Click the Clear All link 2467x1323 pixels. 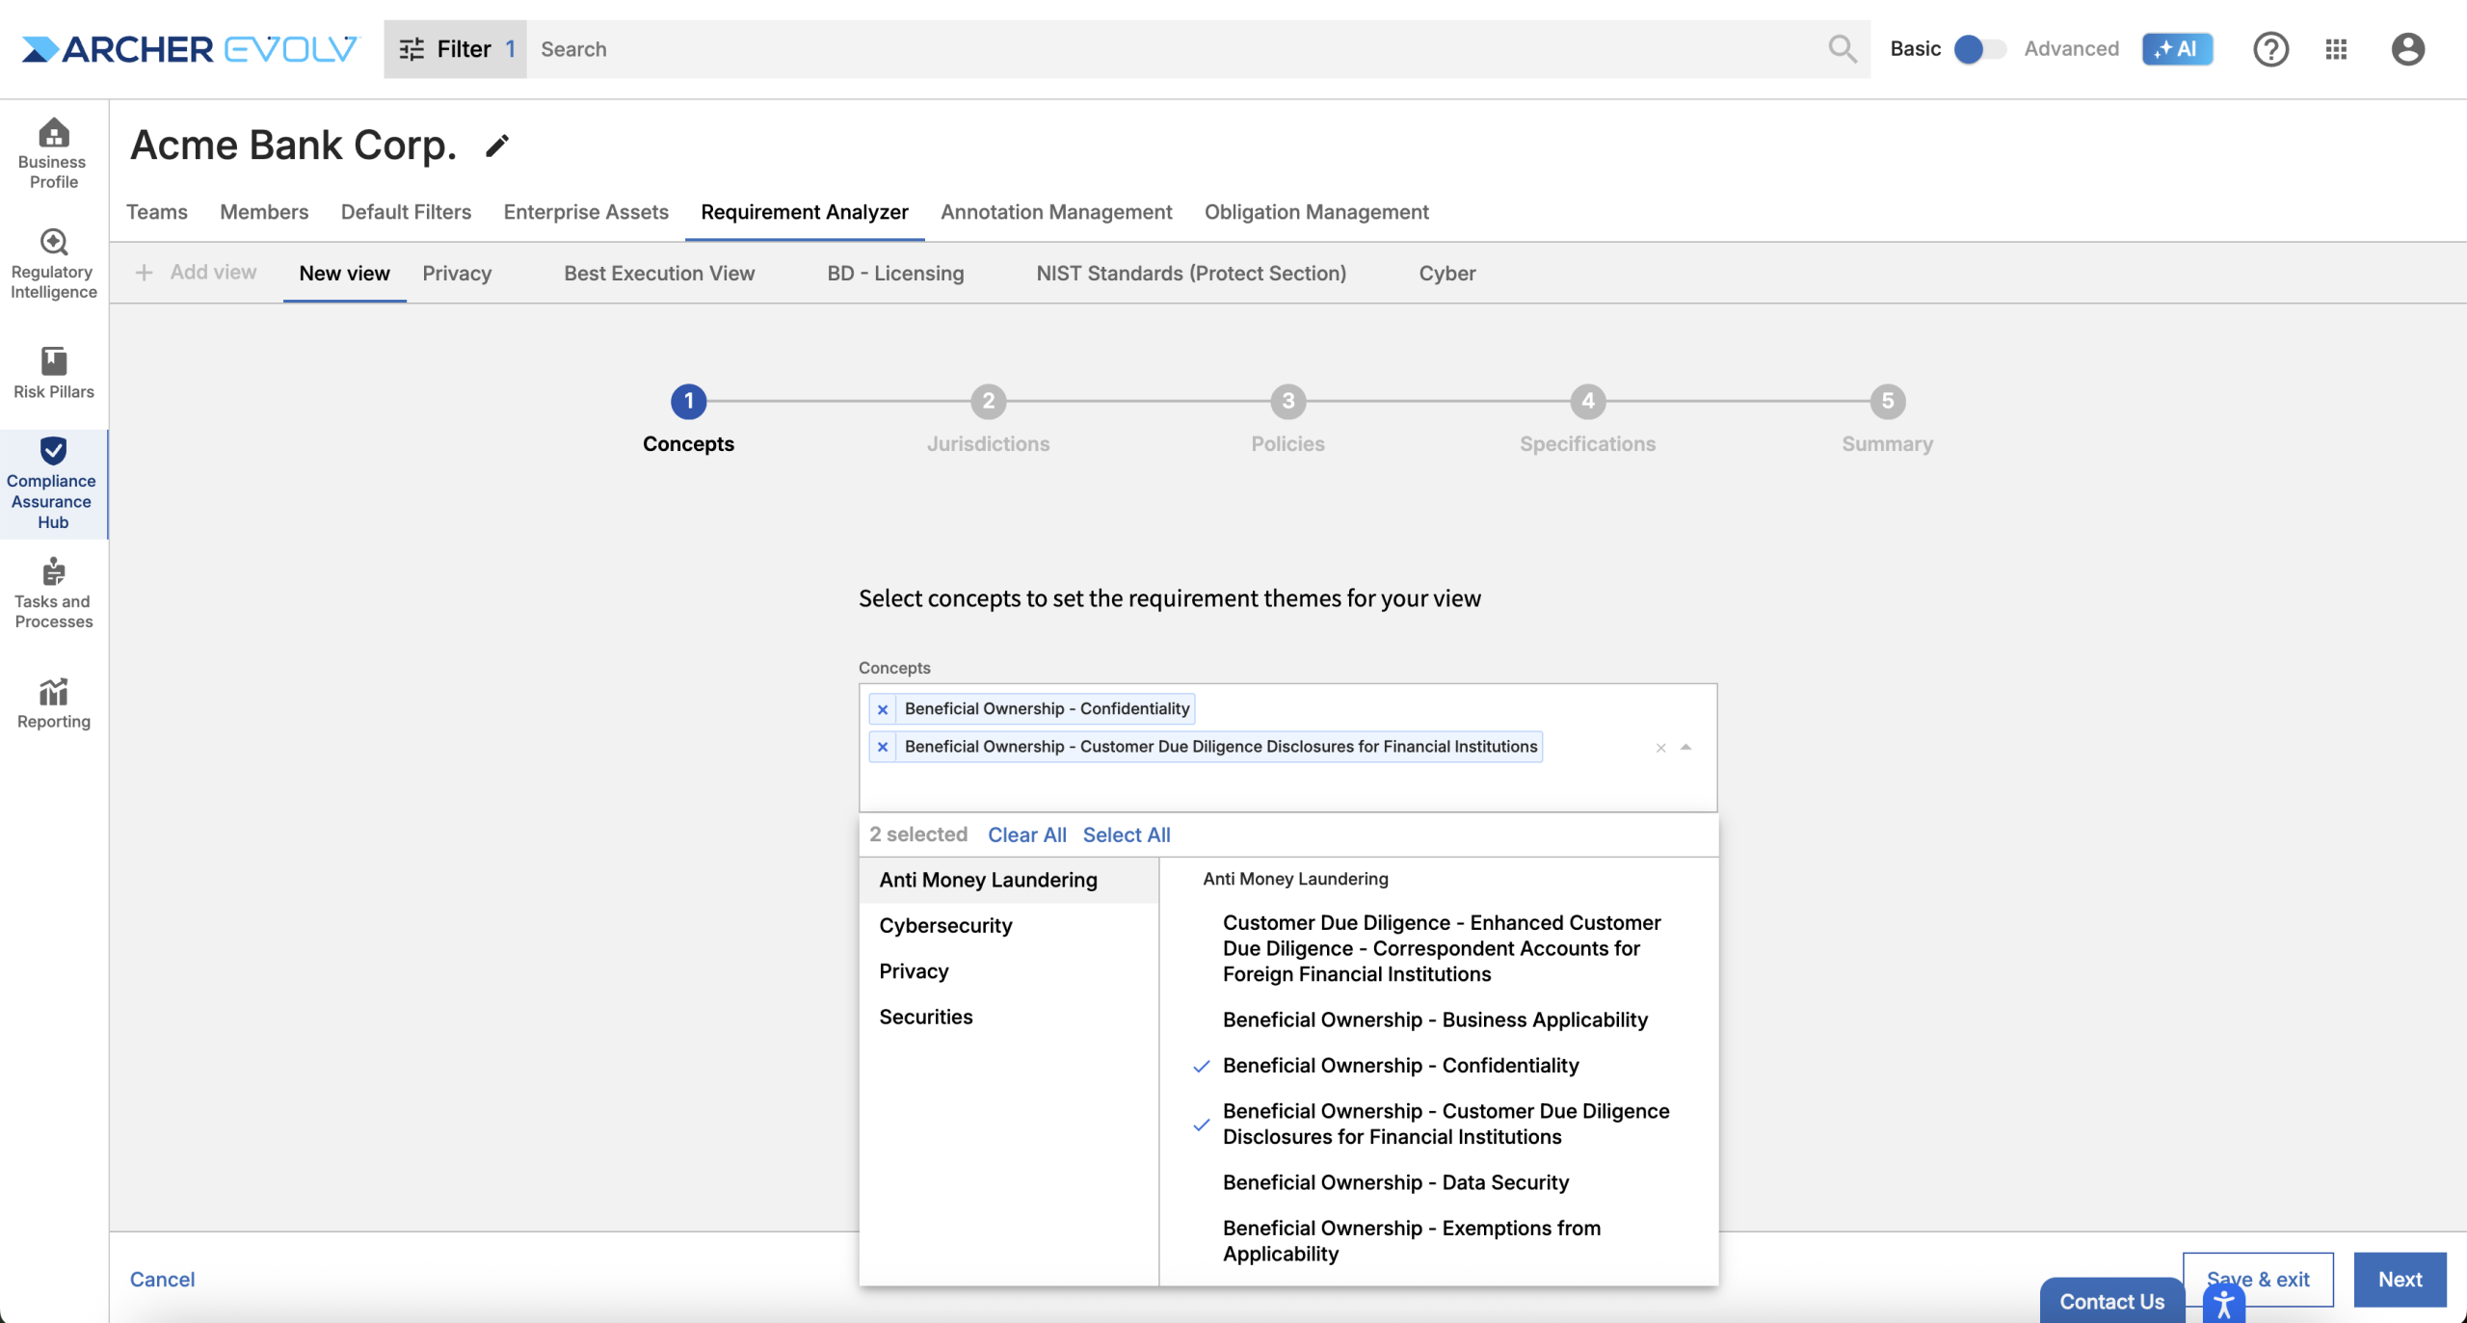[1026, 834]
